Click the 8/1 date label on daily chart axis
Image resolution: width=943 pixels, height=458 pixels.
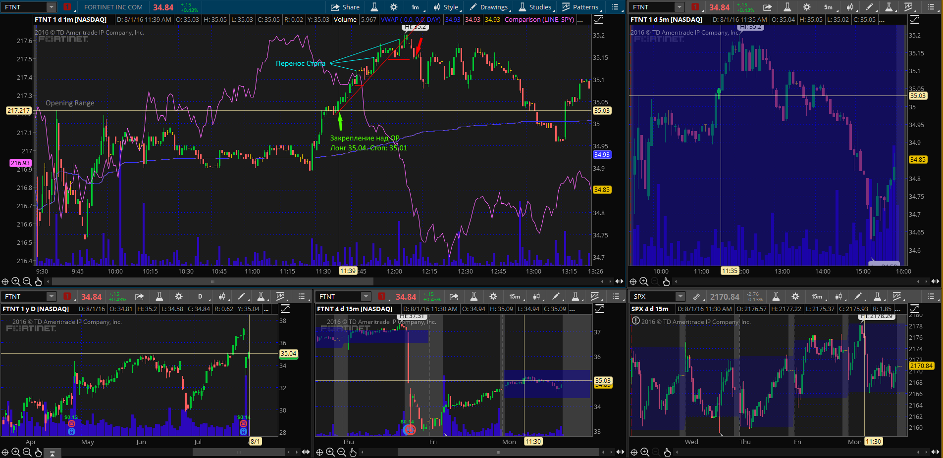point(255,442)
